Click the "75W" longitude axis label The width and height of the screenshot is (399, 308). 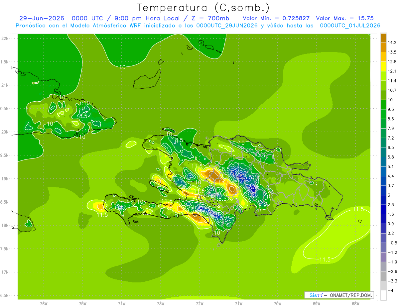coord(83,304)
